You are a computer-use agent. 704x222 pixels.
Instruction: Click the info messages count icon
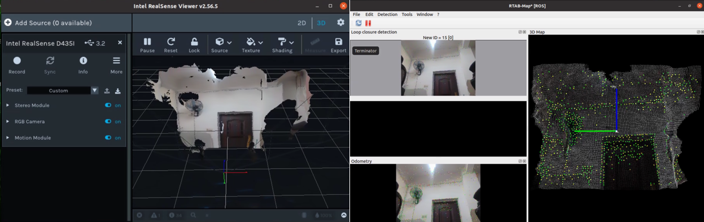click(175, 215)
